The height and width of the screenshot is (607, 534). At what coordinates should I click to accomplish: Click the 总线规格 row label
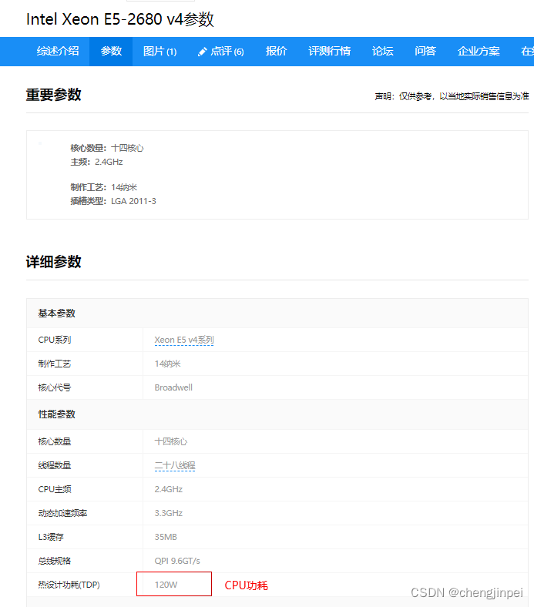point(54,561)
